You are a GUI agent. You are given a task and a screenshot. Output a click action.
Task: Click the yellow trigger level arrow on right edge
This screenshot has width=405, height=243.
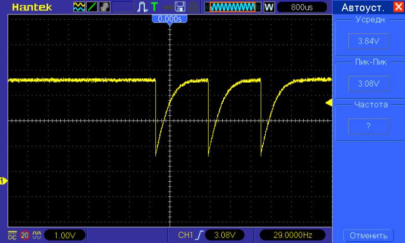click(329, 103)
